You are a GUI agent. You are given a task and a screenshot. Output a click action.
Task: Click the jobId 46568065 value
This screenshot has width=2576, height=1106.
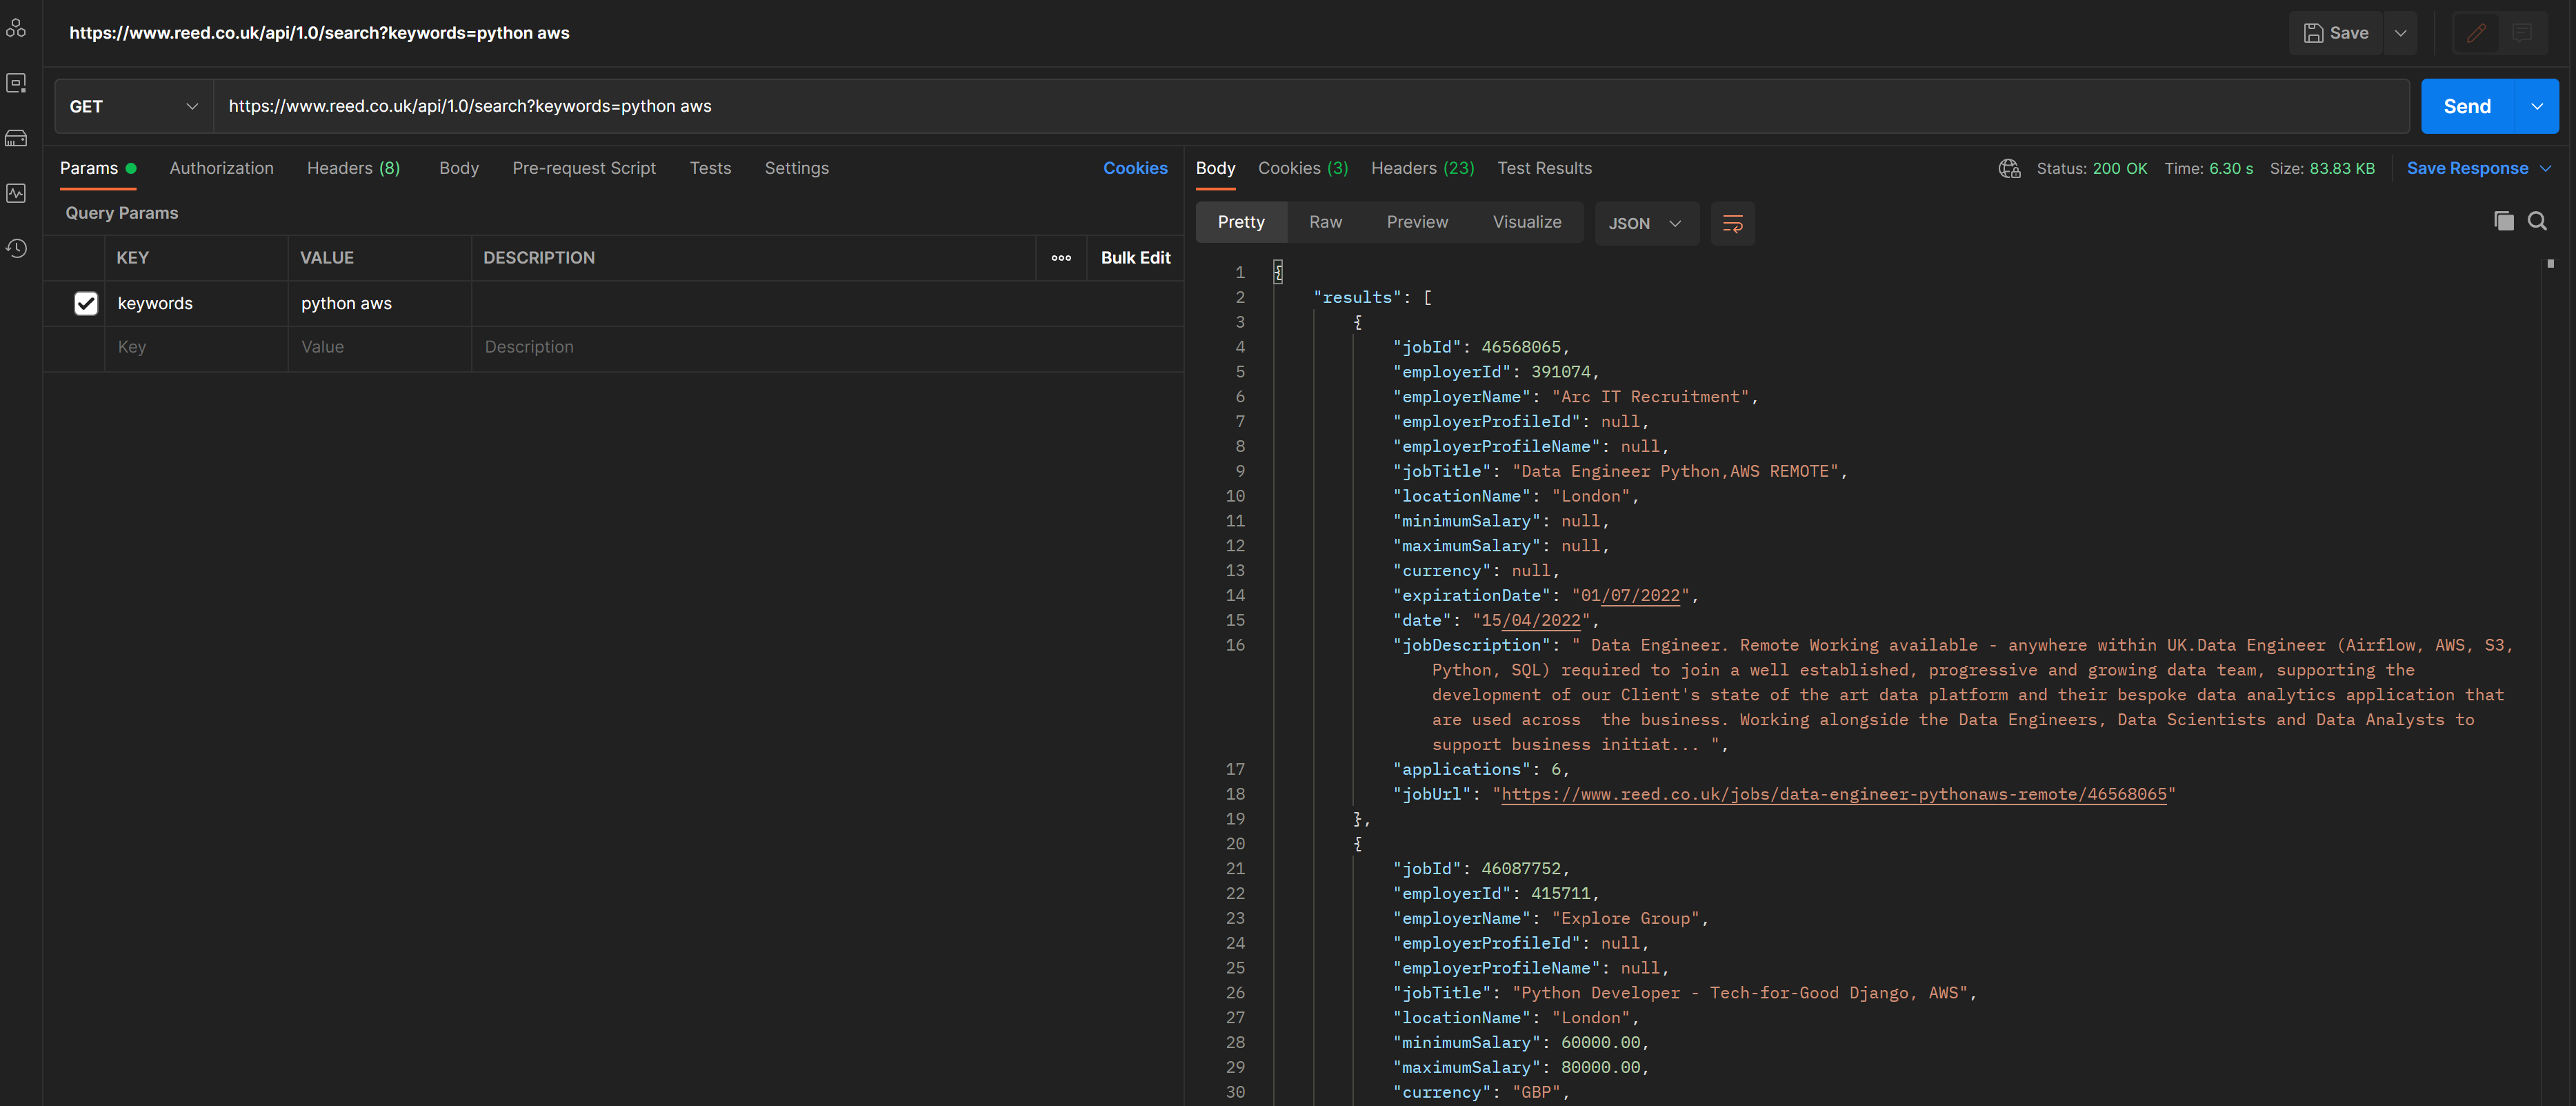[1520, 347]
